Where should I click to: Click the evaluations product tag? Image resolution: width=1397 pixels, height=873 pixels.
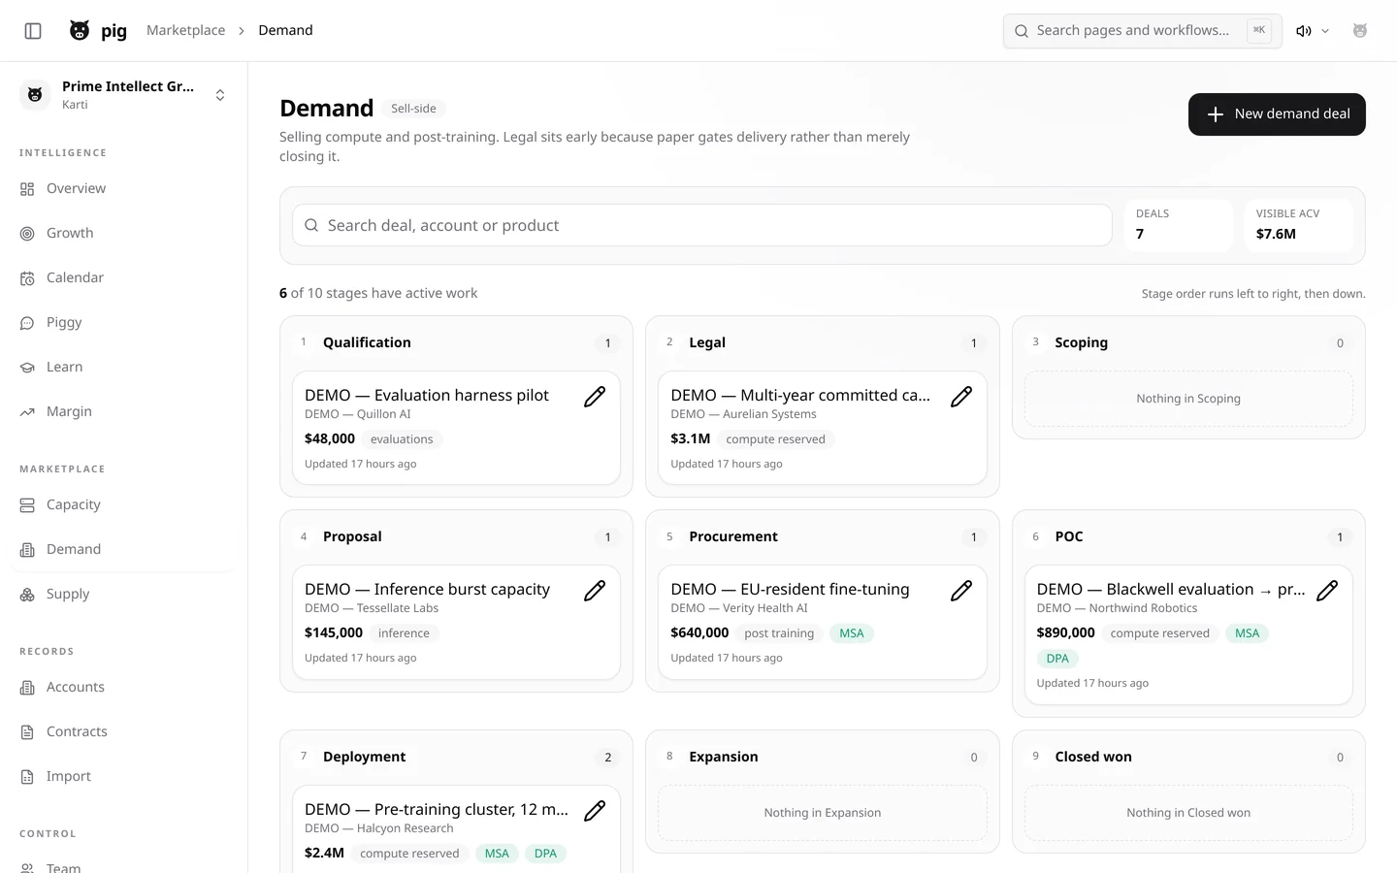pyautogui.click(x=402, y=439)
